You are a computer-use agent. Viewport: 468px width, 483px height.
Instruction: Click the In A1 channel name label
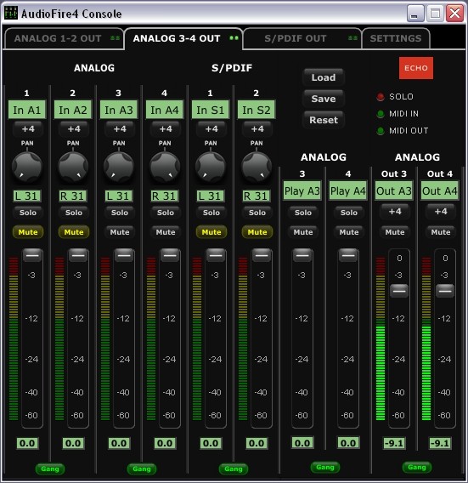[27, 110]
